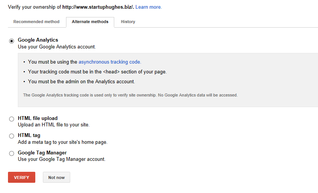Select the Google Analytics radio button
This screenshot has width=318, height=193.
11,41
